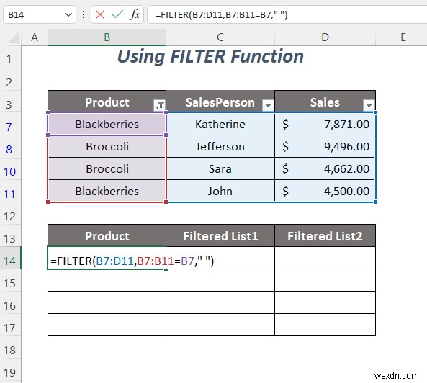The width and height of the screenshot is (427, 383).
Task: Select all cells using the corner triangle
Action: tap(13, 37)
